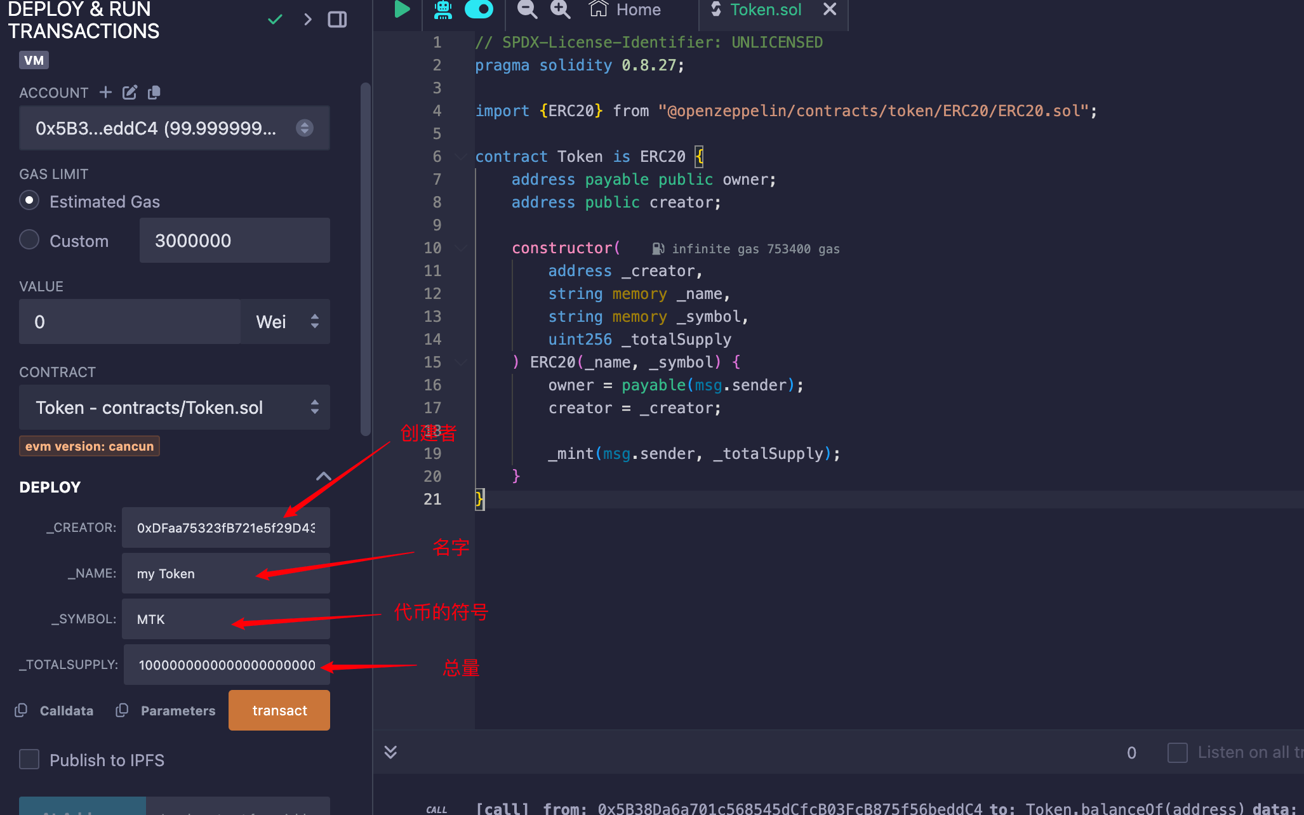Click the '_mint(msg.sender, _totalSupply);' line
1304x815 pixels.
(x=695, y=454)
